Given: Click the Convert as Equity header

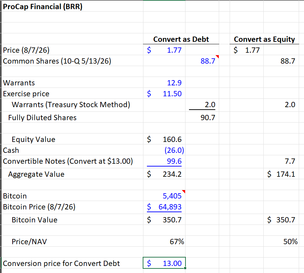Looking at the screenshot, I should tap(264, 39).
